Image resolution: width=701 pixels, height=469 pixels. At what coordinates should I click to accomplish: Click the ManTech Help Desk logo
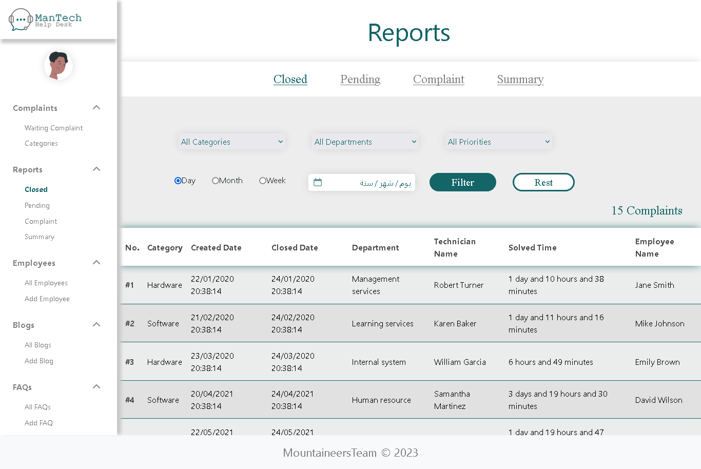tap(45, 20)
